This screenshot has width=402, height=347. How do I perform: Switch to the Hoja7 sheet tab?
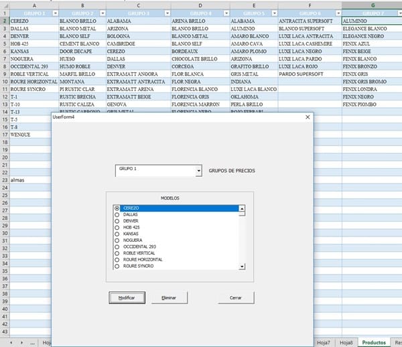[x=323, y=342]
